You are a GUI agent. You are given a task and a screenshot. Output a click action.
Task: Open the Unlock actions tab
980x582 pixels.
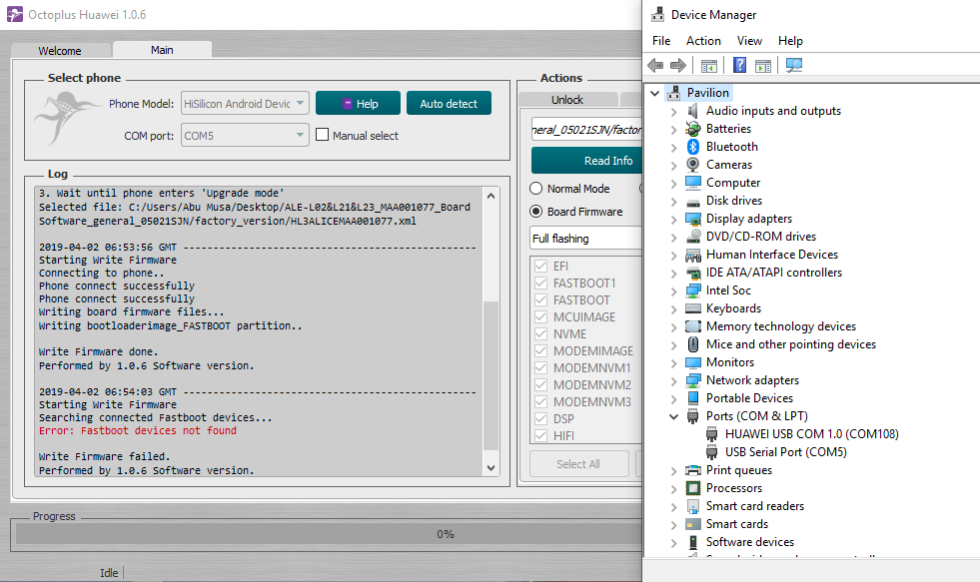(x=567, y=100)
